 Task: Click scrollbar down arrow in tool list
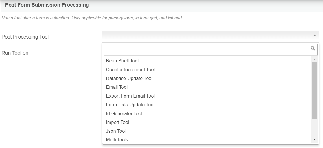[315, 140]
